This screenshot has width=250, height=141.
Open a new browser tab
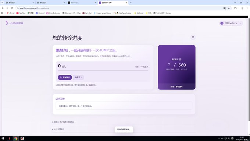coord(131,3)
